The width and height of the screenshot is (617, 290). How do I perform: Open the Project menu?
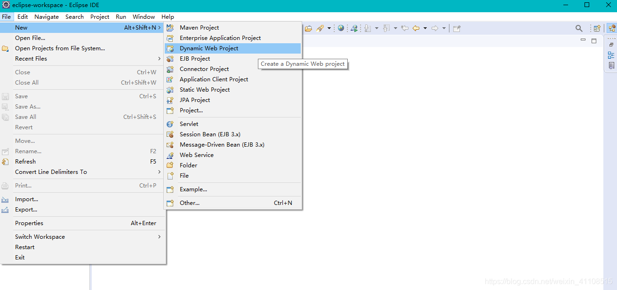pyautogui.click(x=100, y=16)
